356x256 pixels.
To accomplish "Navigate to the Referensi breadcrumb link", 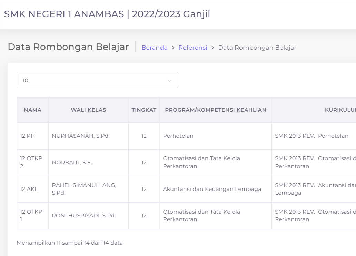I will point(192,48).
